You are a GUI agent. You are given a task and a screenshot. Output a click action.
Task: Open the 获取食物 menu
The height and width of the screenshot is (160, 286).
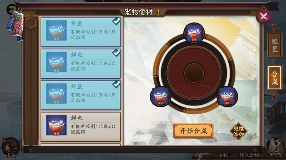[x=249, y=155]
